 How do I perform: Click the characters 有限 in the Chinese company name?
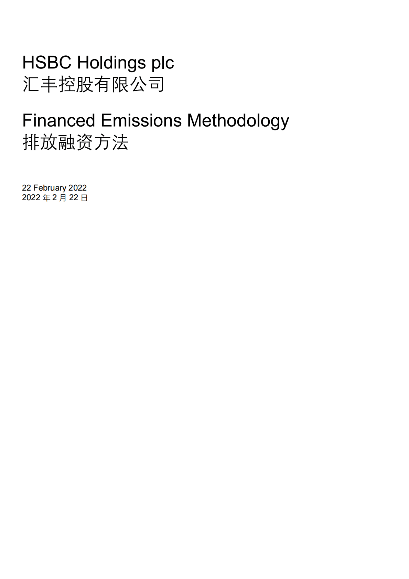tap(112, 85)
